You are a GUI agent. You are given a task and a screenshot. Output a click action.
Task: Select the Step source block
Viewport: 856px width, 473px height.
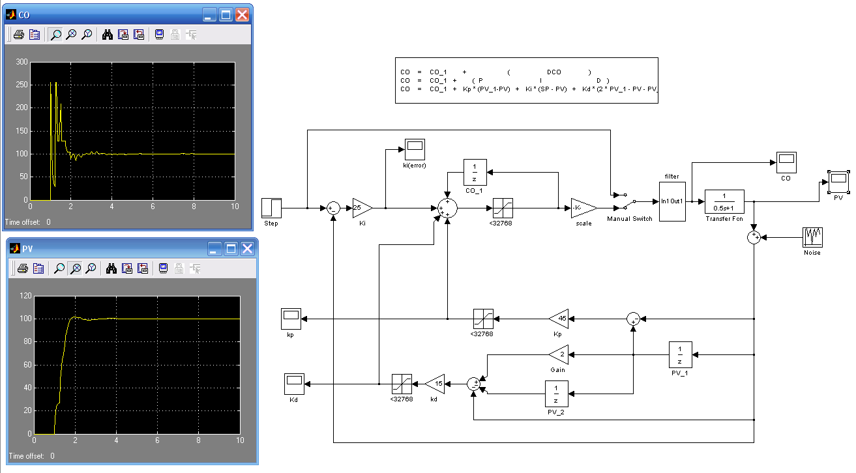click(271, 208)
